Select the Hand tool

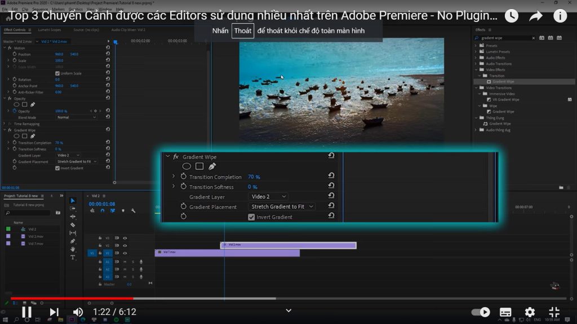pos(73,249)
